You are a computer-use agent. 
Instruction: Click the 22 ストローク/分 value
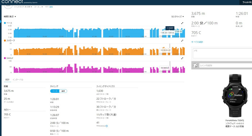pos(106,99)
